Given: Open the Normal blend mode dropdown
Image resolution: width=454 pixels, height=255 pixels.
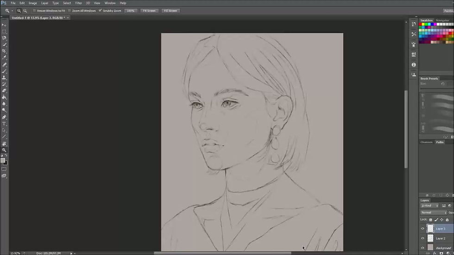Looking at the screenshot, I should click(x=434, y=212).
